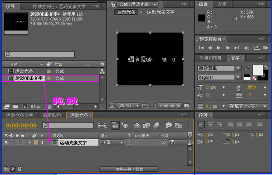Open the 特效控制台 panel tab

click(x=59, y=7)
